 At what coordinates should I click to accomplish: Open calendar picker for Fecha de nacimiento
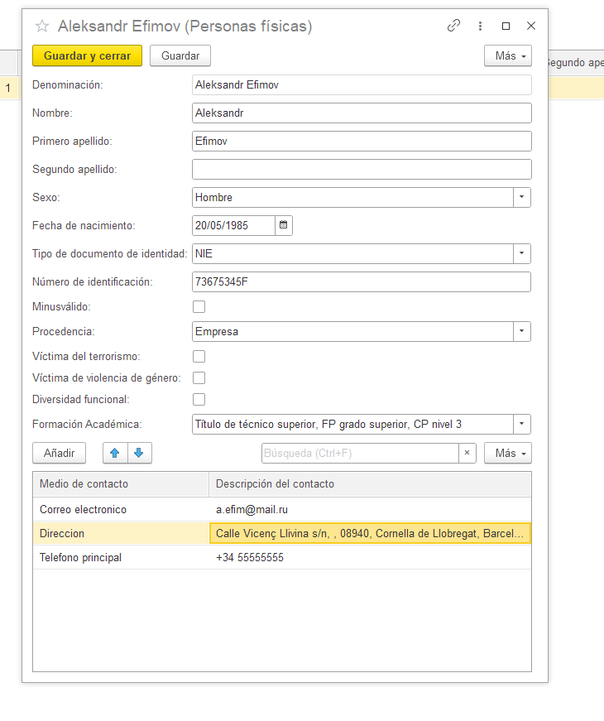(284, 225)
